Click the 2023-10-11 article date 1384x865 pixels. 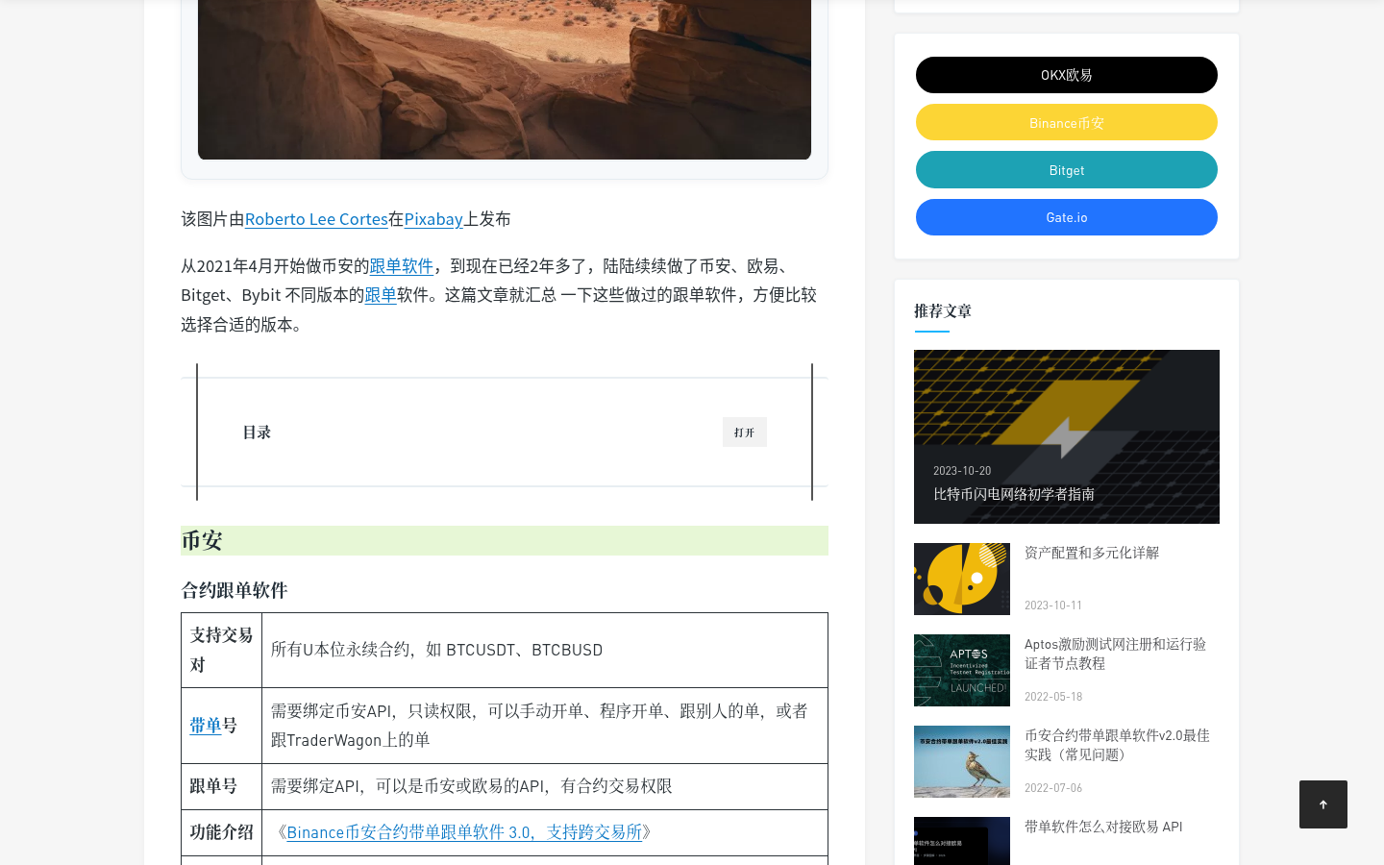coord(1053,605)
